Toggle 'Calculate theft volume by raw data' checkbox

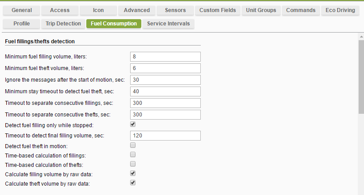click(x=133, y=183)
